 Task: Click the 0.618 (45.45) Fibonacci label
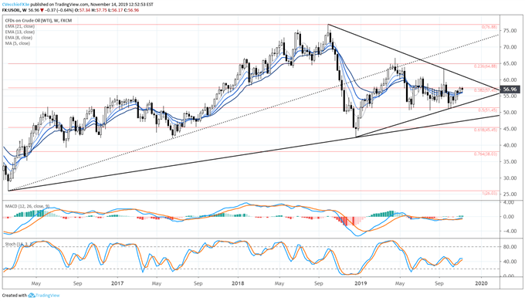point(486,130)
